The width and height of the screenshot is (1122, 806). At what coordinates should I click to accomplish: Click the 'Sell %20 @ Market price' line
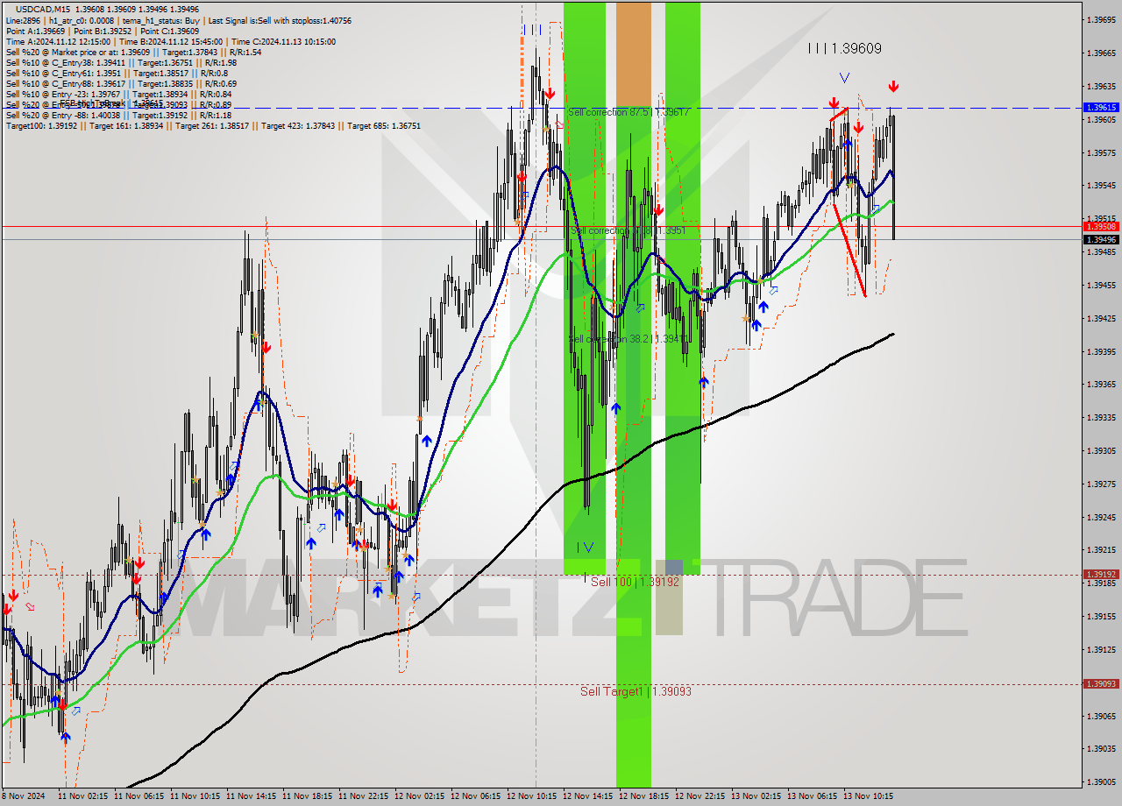click(133, 52)
